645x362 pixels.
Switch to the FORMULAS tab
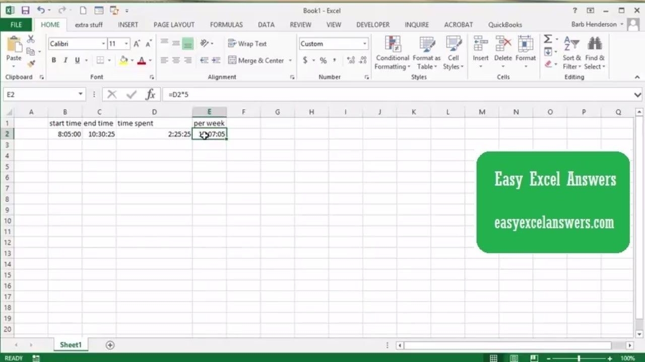[226, 25]
